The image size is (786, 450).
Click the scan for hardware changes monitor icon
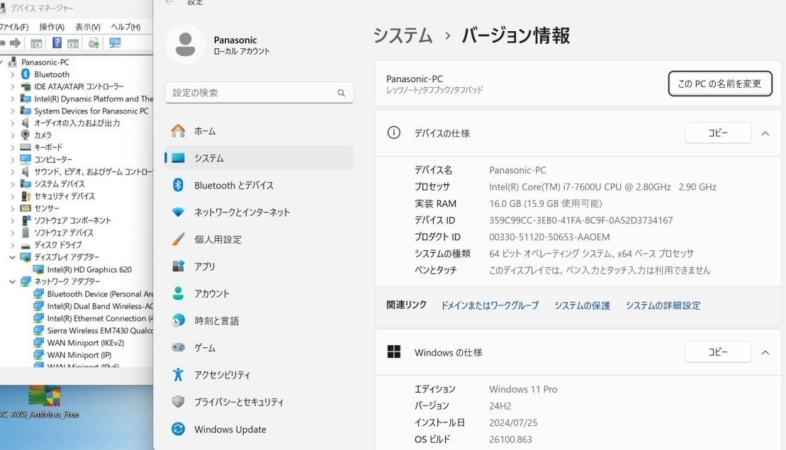(x=115, y=43)
